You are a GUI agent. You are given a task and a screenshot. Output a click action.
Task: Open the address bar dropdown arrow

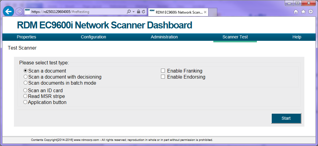coord(134,12)
